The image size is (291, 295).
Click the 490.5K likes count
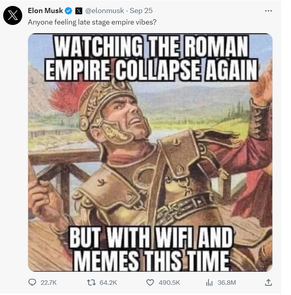pyautogui.click(x=170, y=283)
